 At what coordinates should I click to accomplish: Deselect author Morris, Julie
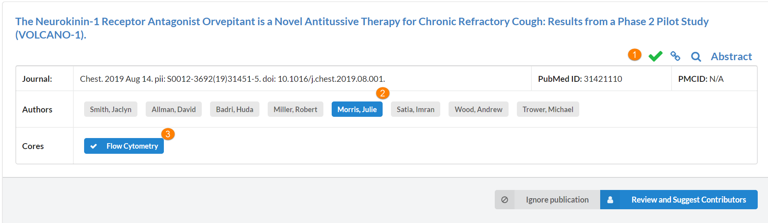[x=357, y=109]
